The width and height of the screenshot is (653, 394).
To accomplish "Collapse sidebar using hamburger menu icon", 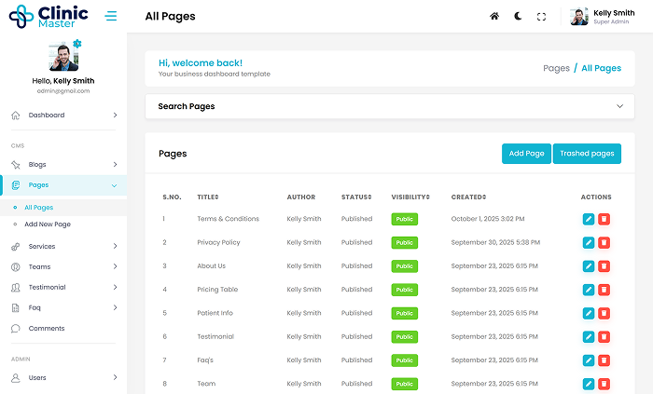I will click(x=112, y=16).
